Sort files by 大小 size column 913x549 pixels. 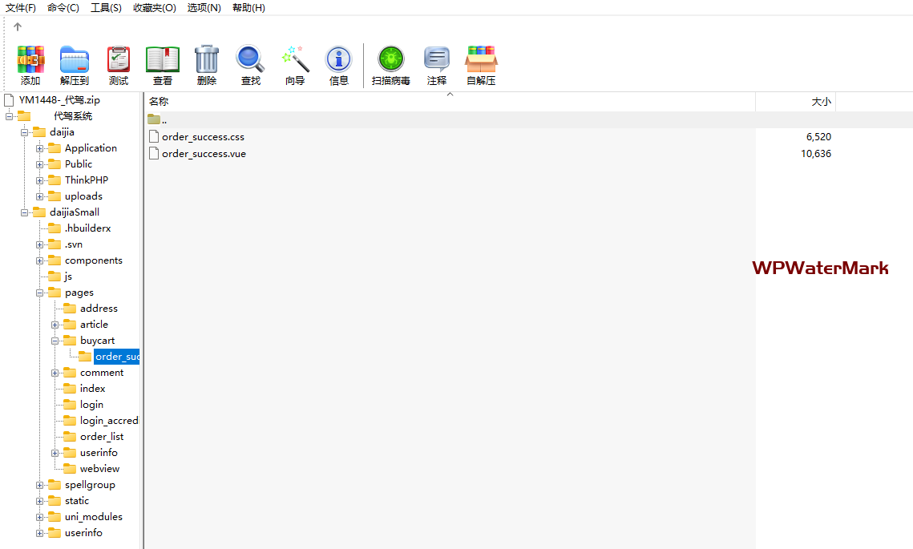click(821, 102)
